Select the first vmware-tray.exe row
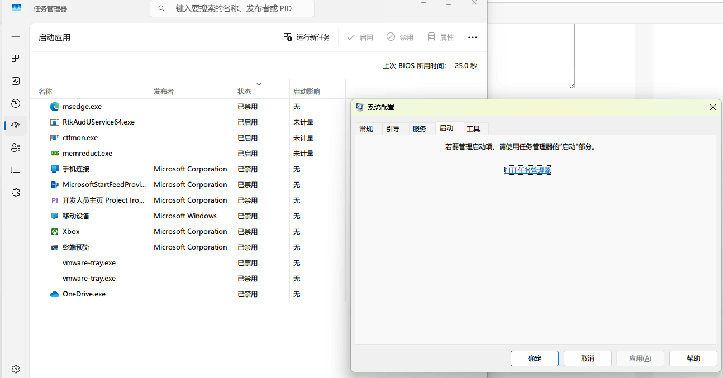 pos(187,263)
